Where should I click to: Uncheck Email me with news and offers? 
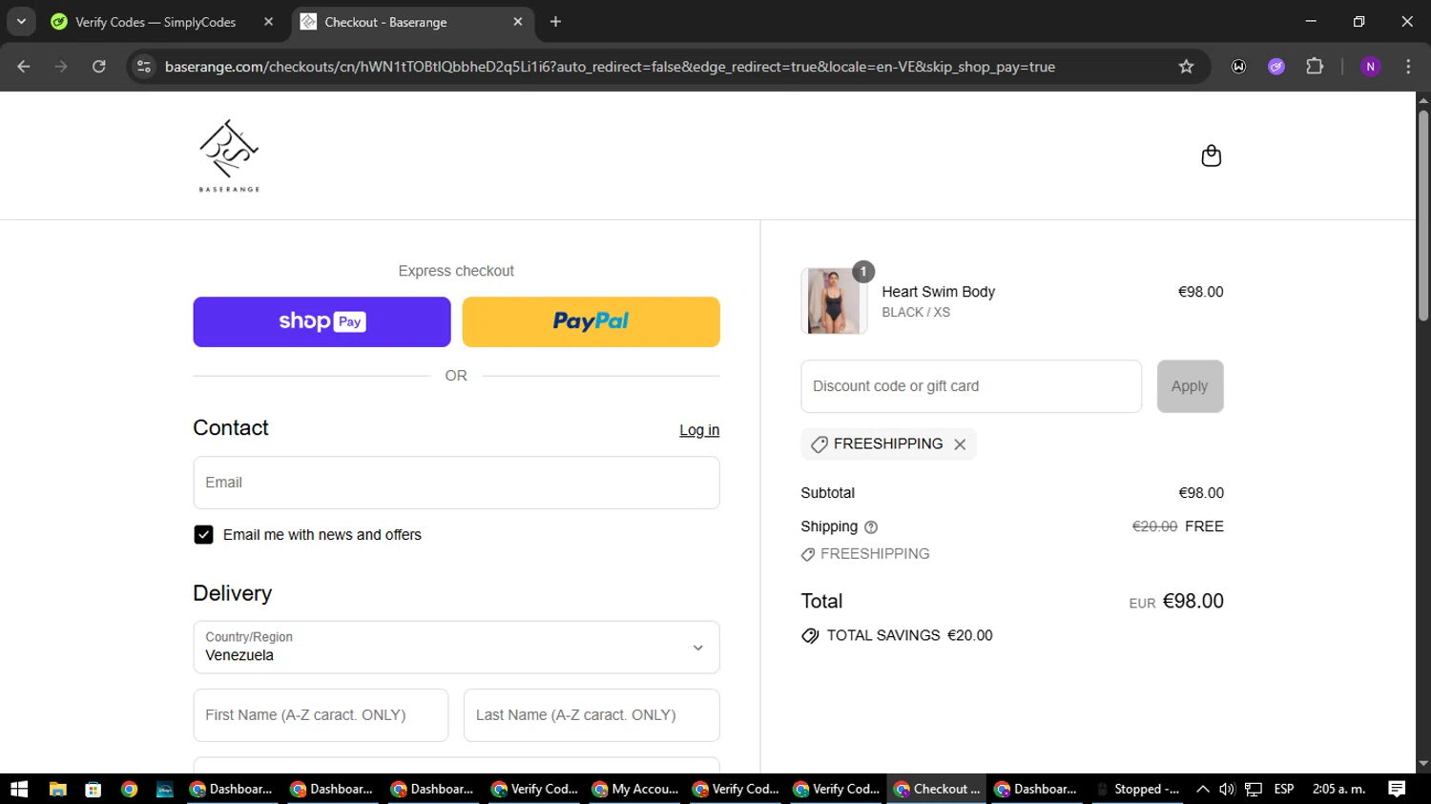pyautogui.click(x=203, y=535)
